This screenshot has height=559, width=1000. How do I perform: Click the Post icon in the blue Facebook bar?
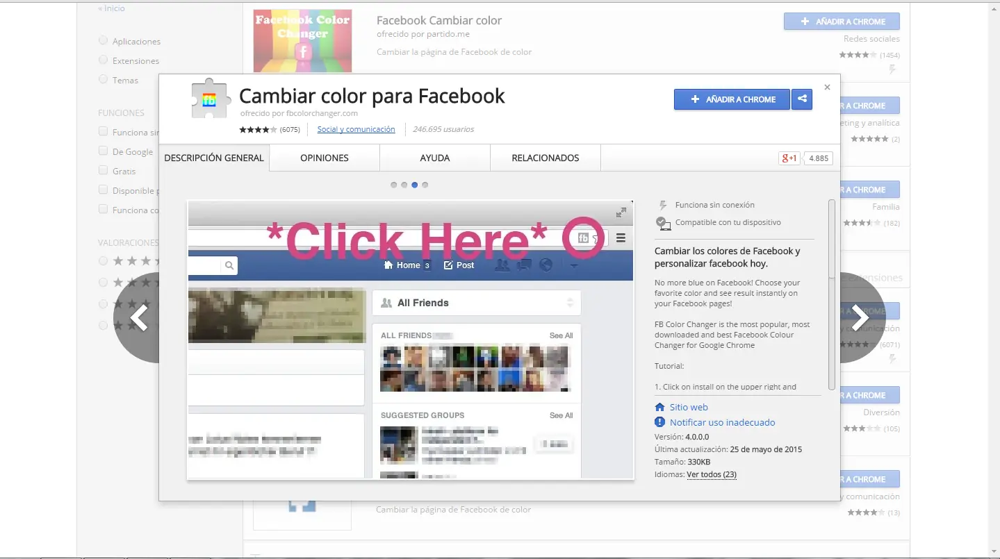(448, 265)
